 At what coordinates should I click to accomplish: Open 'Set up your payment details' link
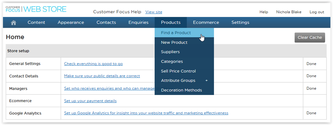(x=90, y=101)
